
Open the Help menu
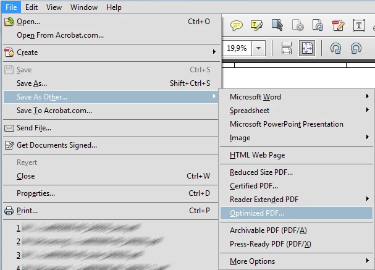point(114,7)
